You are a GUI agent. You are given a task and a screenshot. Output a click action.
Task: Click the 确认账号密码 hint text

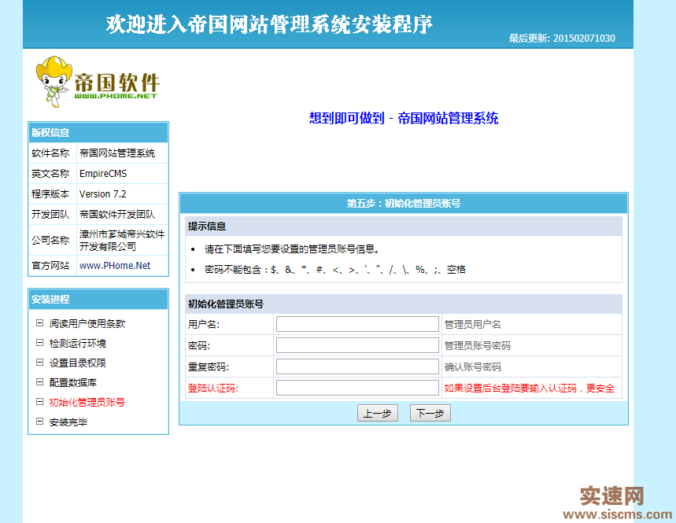[472, 367]
